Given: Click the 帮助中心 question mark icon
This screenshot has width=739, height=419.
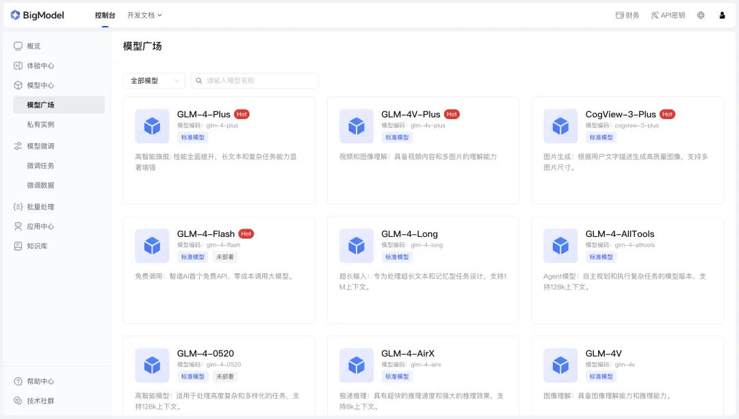Looking at the screenshot, I should (x=18, y=381).
